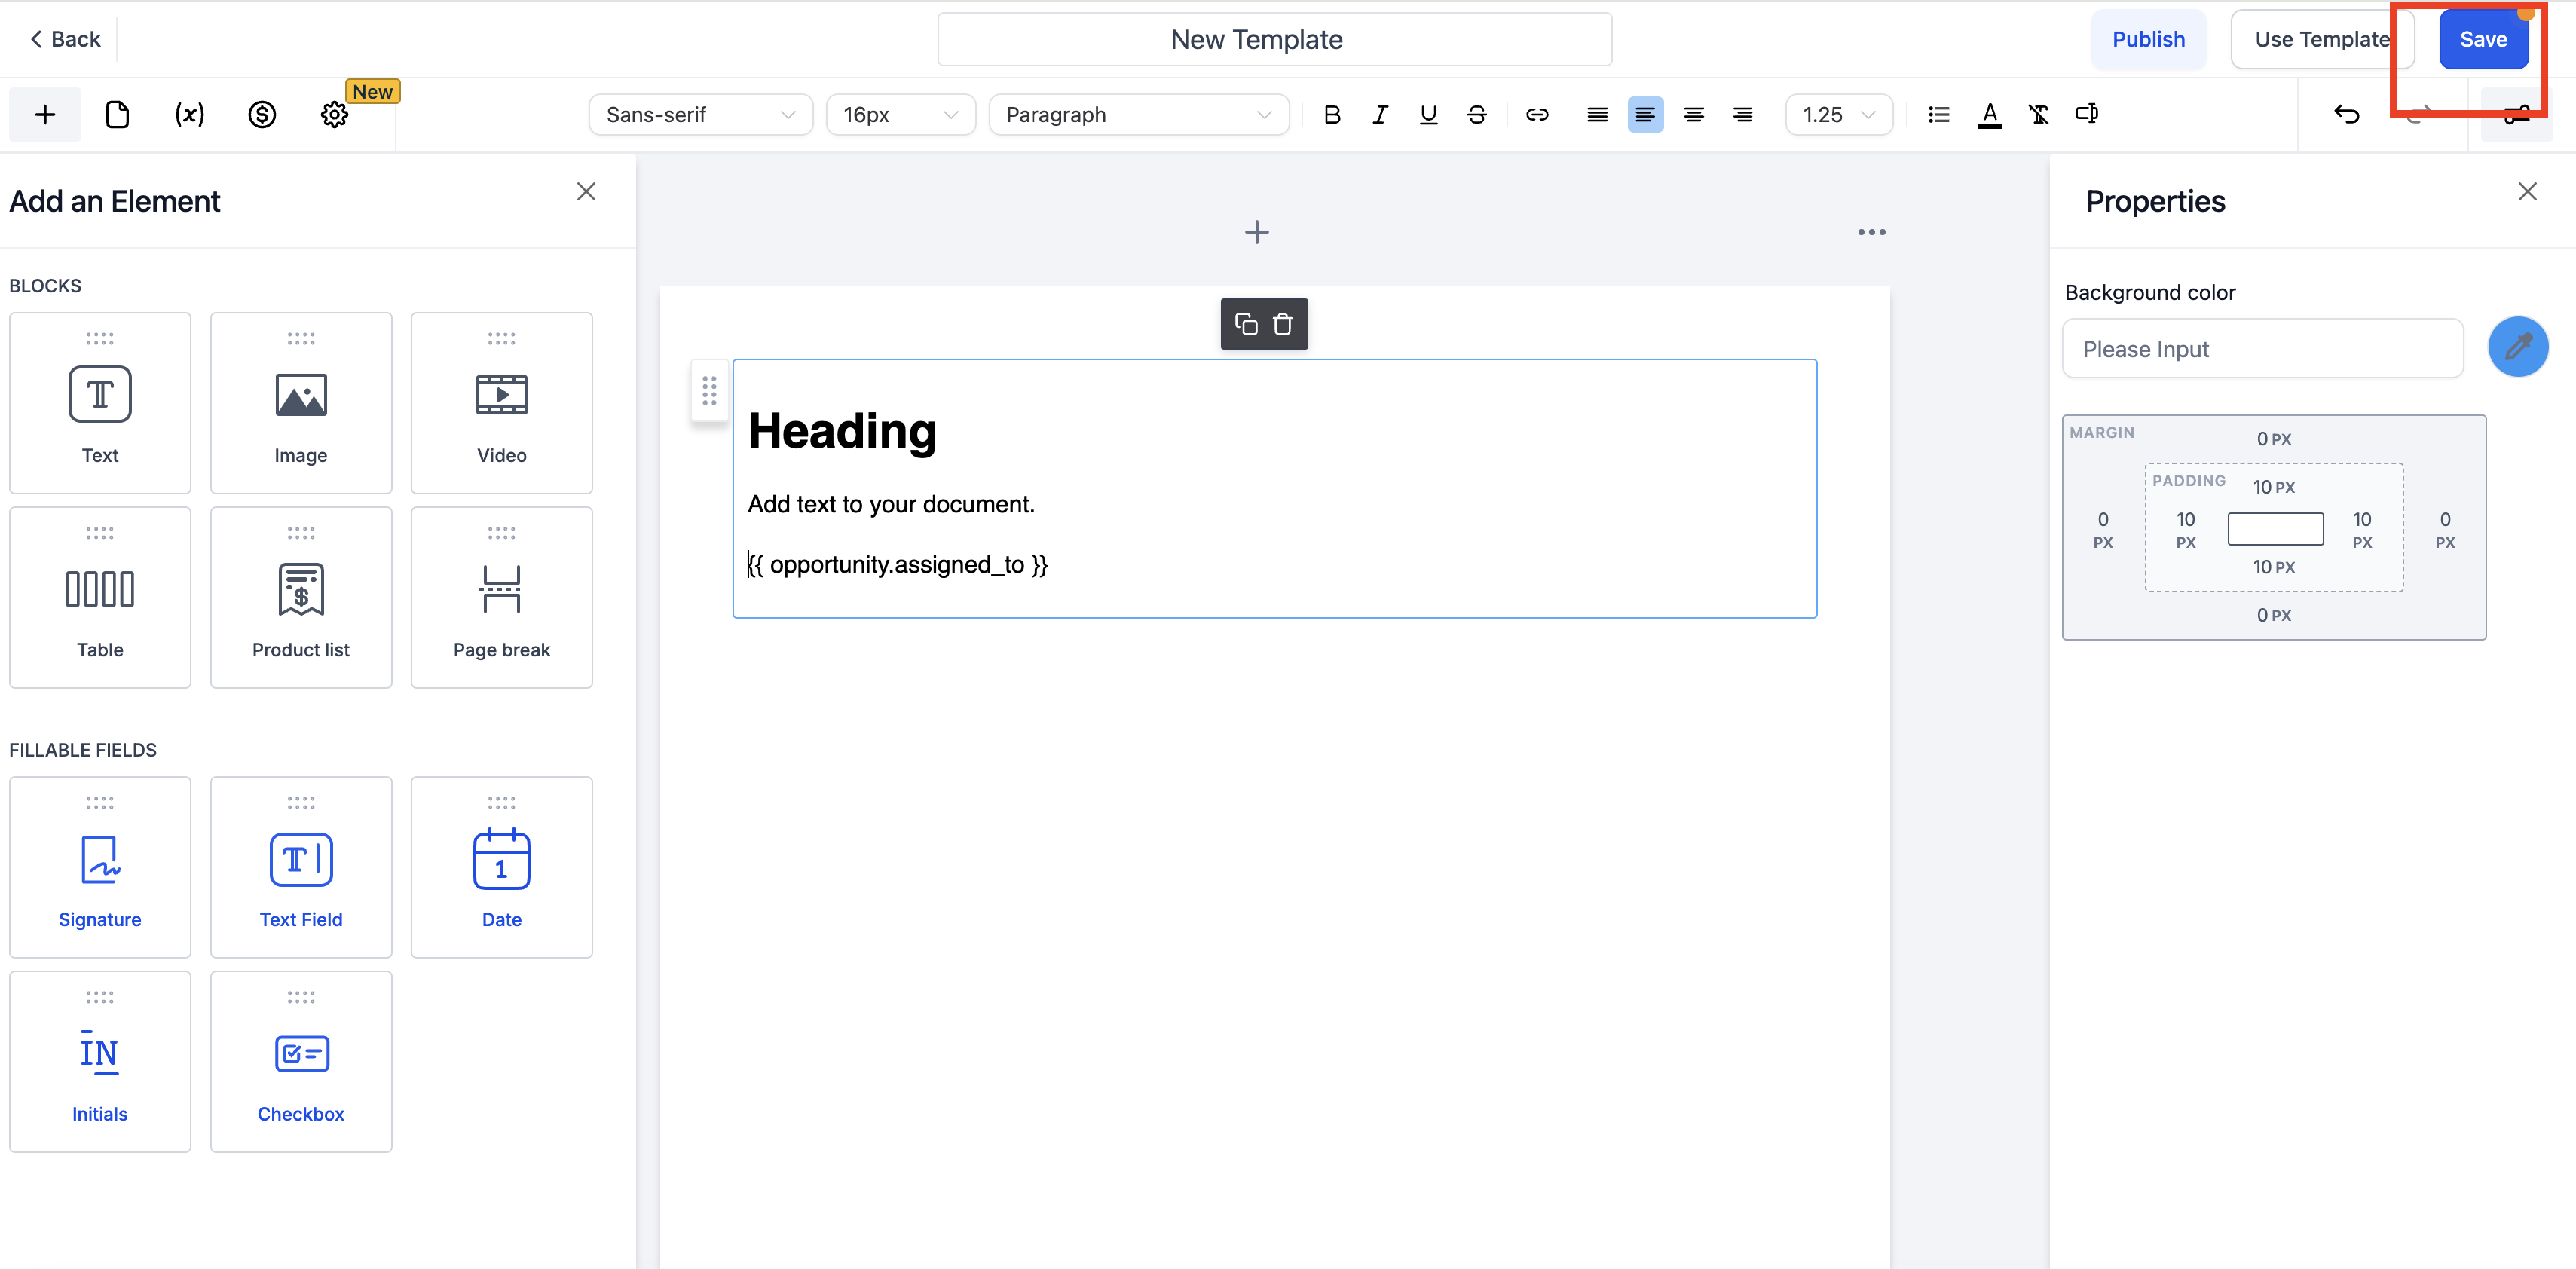Open the Sans-serif font dropdown
Screen dimensions: 2576x1269
pyautogui.click(x=700, y=115)
